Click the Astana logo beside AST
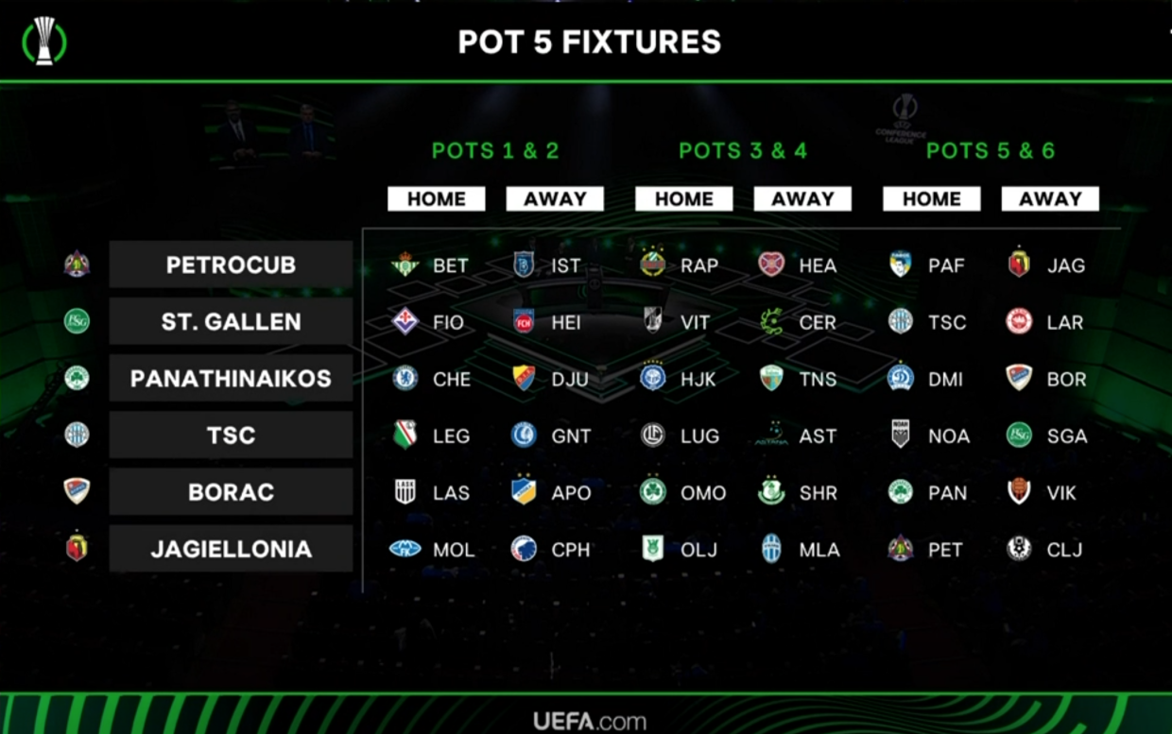Image resolution: width=1172 pixels, height=734 pixels. point(771,435)
